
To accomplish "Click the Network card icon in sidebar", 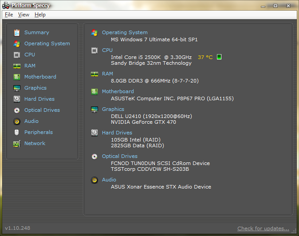I will click(x=17, y=144).
